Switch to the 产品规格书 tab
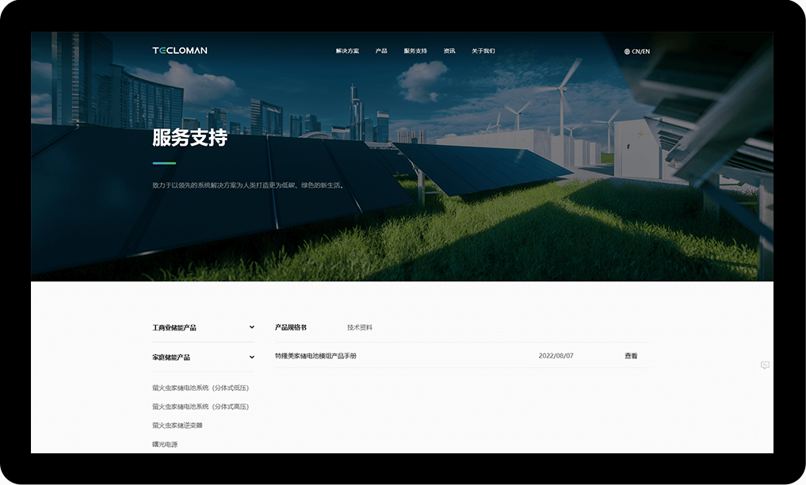Image resolution: width=806 pixels, height=485 pixels. (x=291, y=327)
